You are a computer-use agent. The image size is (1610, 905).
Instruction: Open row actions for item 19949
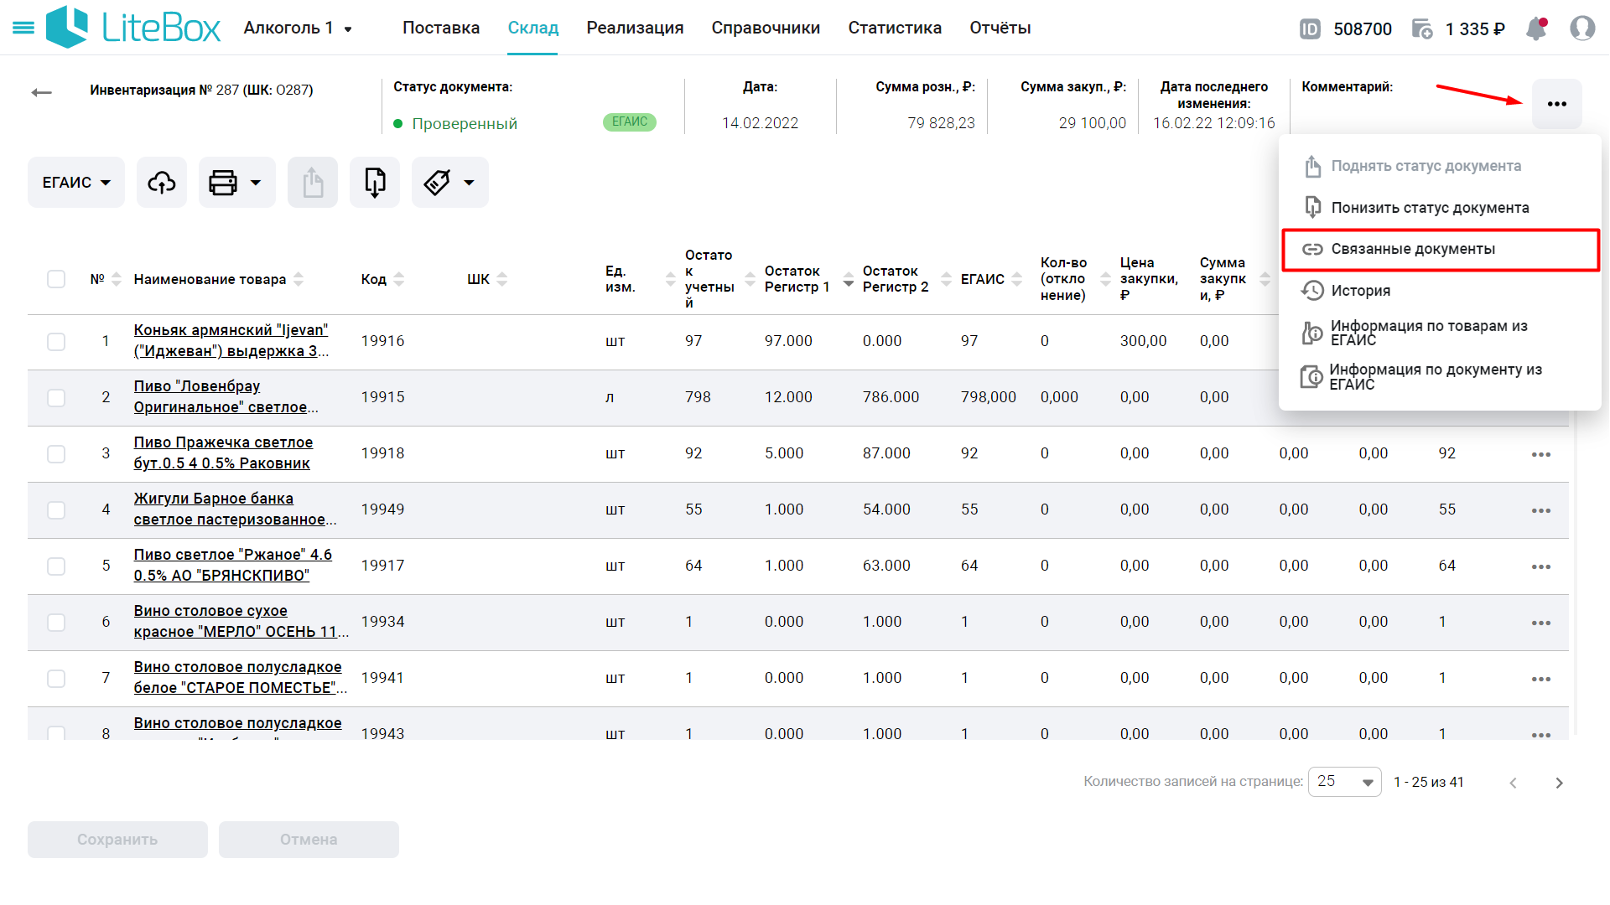click(1541, 510)
